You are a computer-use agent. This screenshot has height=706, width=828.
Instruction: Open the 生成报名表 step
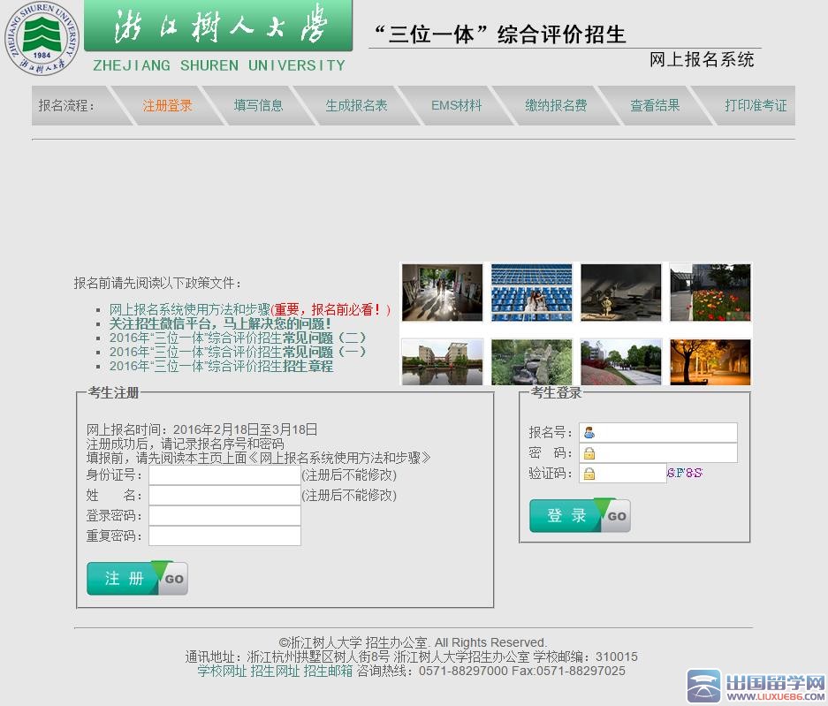356,105
